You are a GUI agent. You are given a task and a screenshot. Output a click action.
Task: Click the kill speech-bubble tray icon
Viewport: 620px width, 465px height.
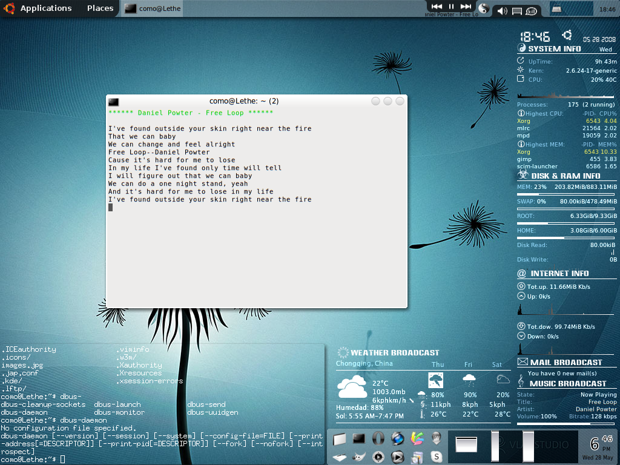531,11
